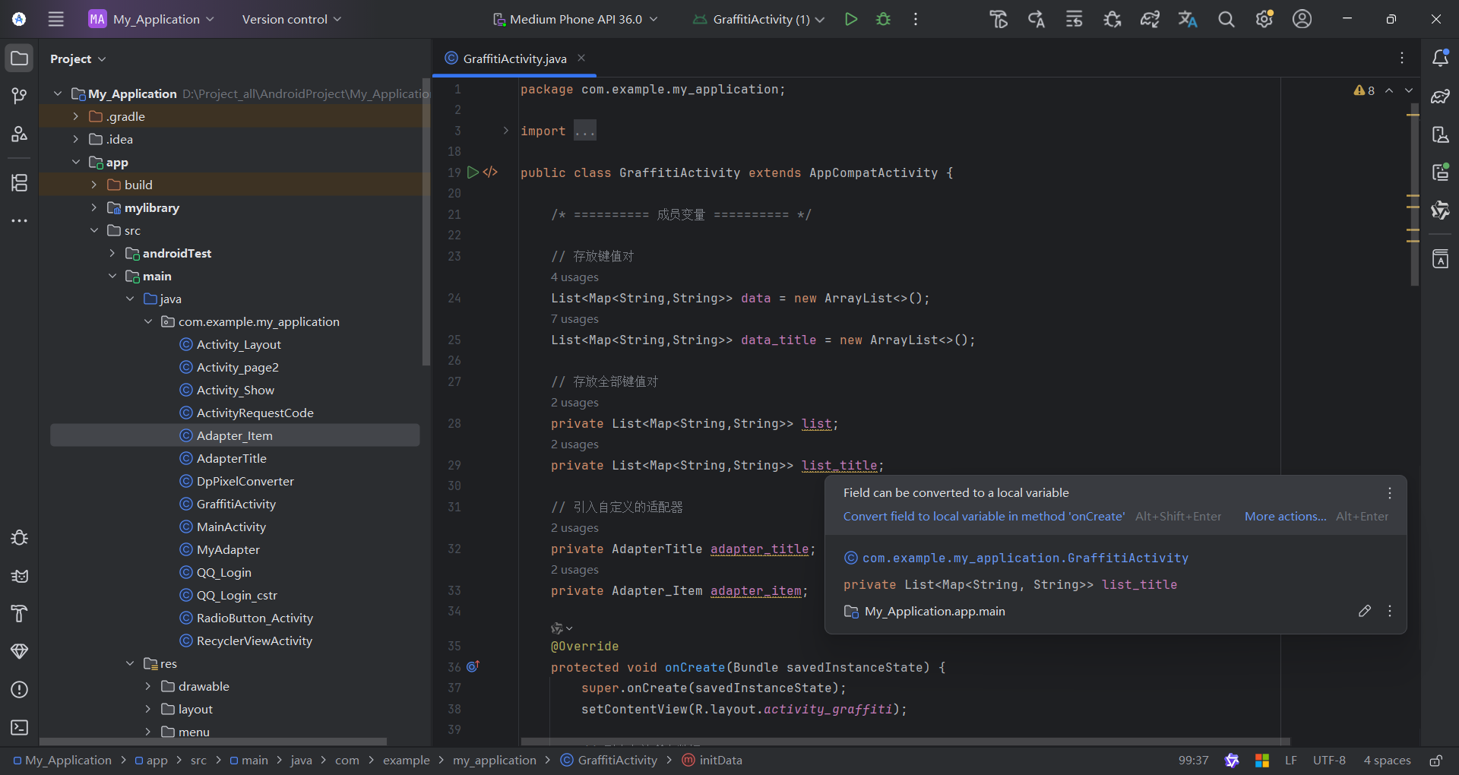Open the Medium Phone API 36.0 device dropdown
Image resolution: width=1459 pixels, height=775 pixels.
[x=574, y=19]
